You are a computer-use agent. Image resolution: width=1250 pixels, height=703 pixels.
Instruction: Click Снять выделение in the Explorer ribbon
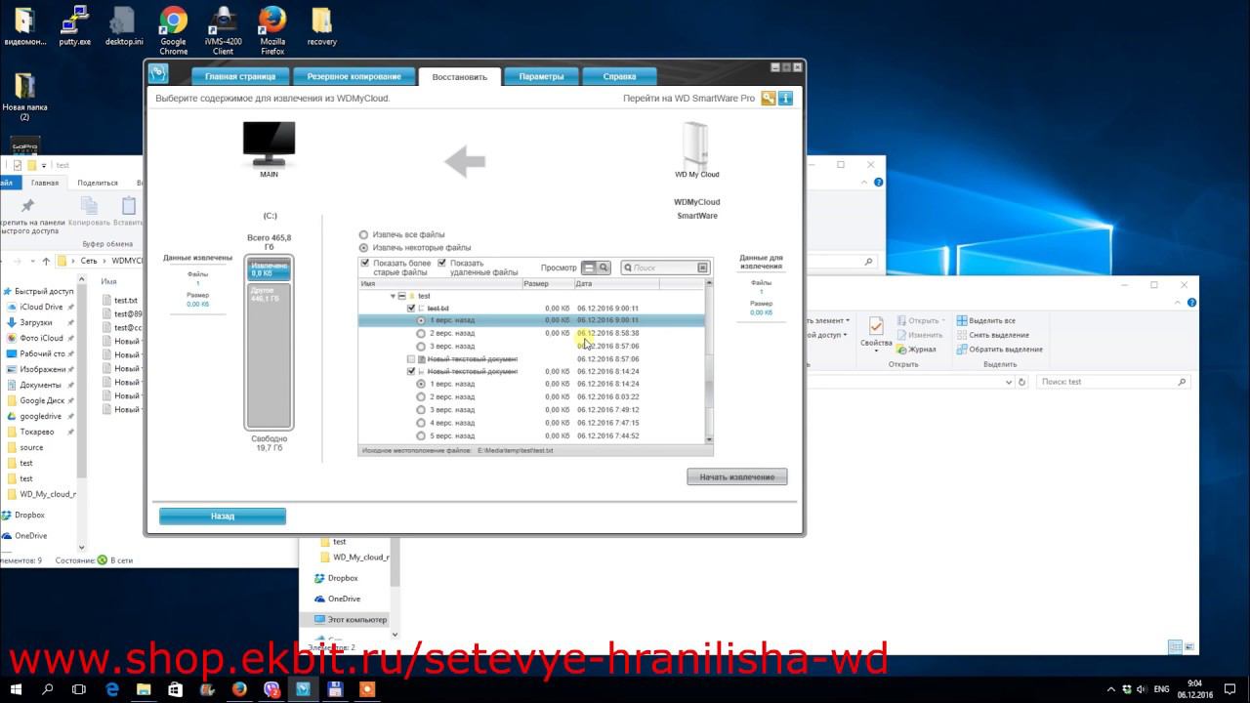pyautogui.click(x=992, y=335)
